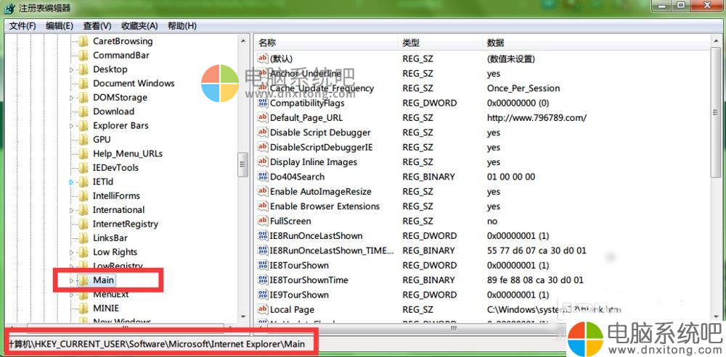Image resolution: width=726 pixels, height=357 pixels.
Task: Expand the Main registry key
Action: click(x=71, y=280)
